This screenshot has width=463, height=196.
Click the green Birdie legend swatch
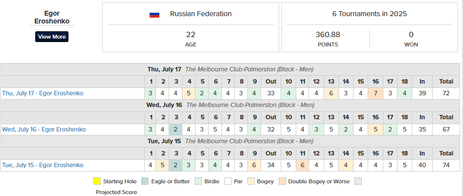click(x=198, y=181)
